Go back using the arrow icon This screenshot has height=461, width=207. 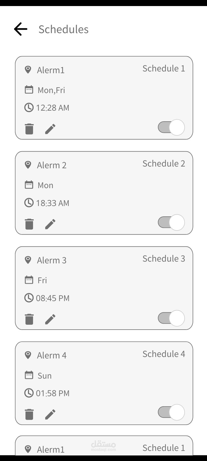[x=21, y=29]
